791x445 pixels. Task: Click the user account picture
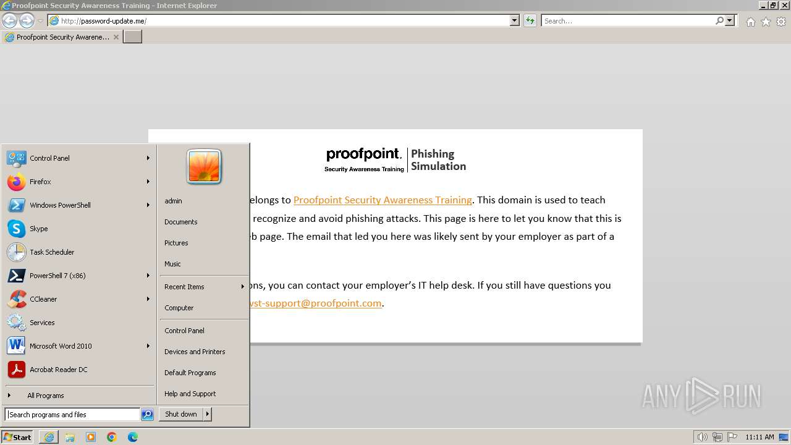(204, 167)
